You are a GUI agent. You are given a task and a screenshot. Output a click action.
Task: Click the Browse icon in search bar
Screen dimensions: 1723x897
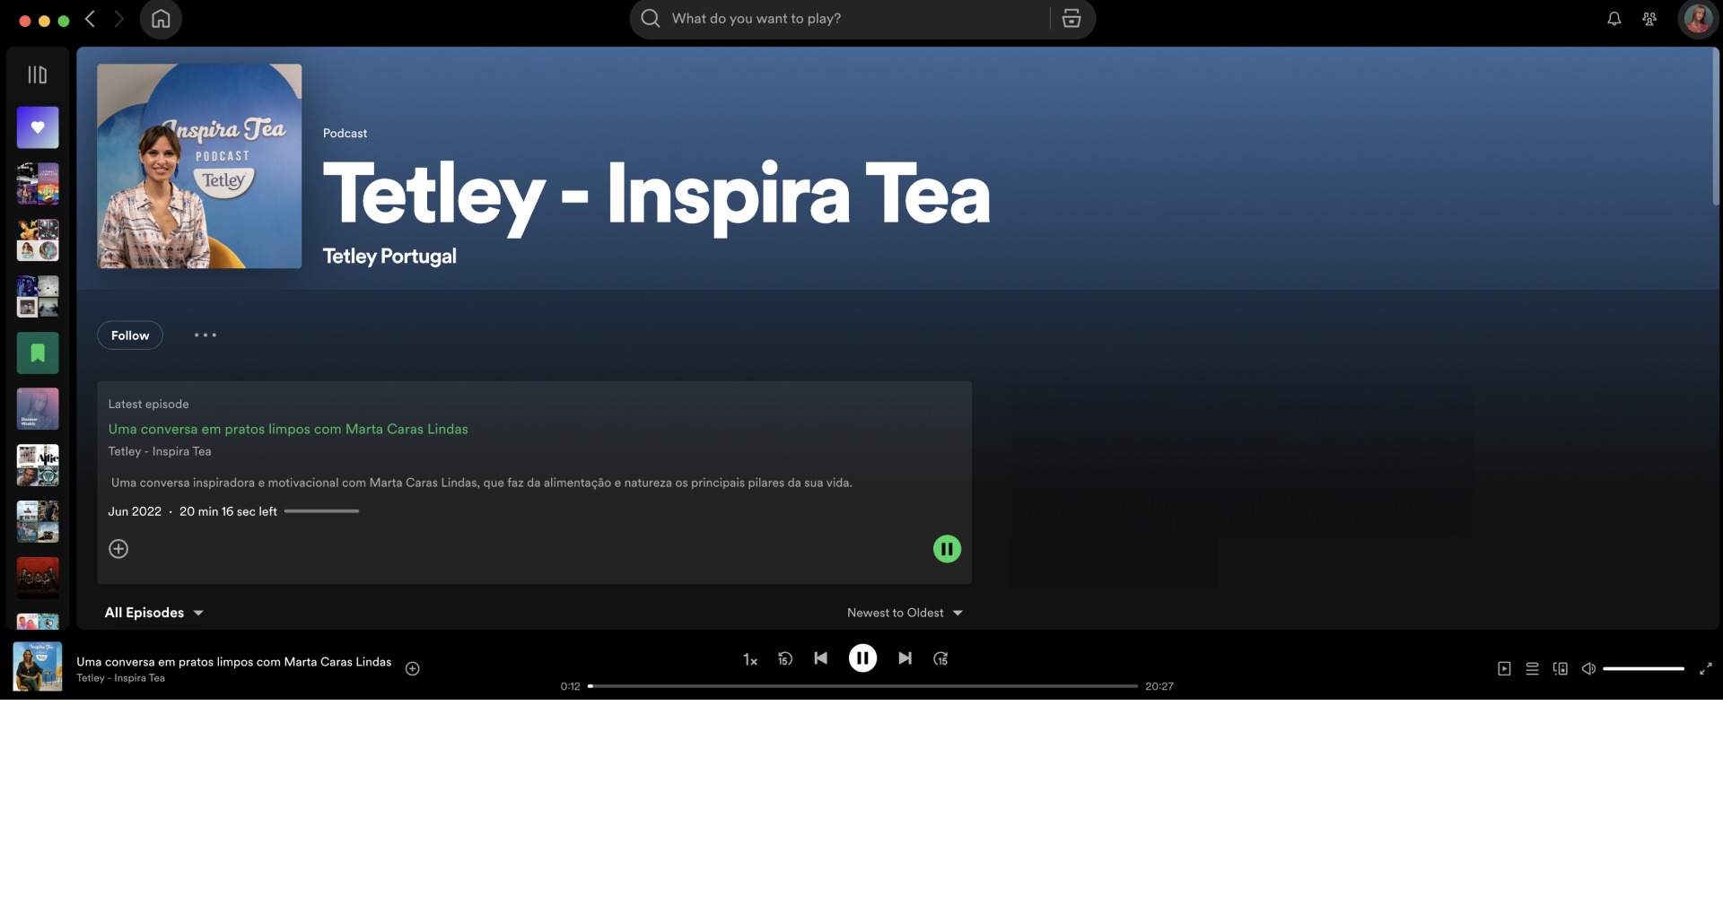tap(1071, 19)
